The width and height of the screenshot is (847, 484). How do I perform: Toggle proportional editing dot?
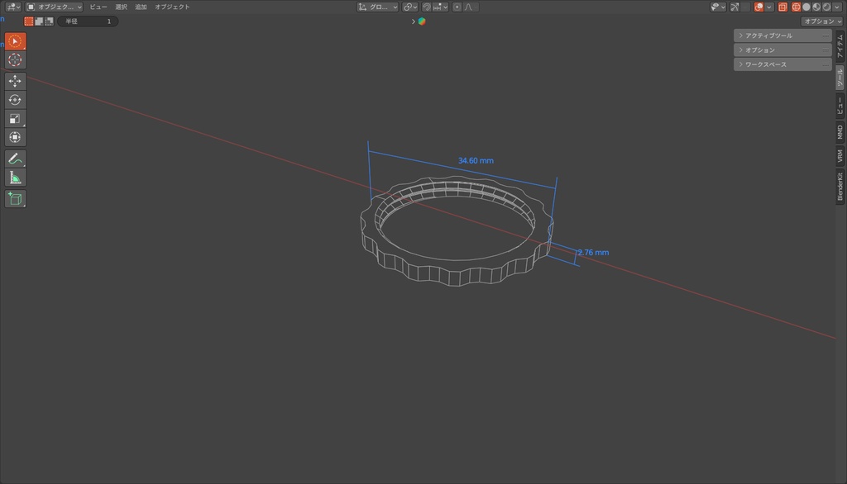pyautogui.click(x=457, y=7)
